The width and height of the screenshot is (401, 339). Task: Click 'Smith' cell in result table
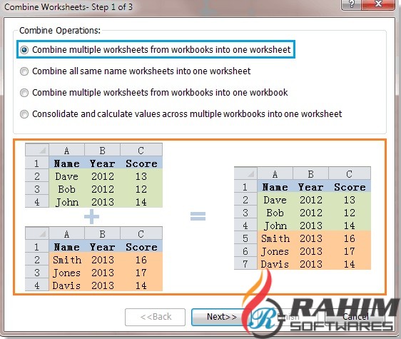pyautogui.click(x=275, y=238)
